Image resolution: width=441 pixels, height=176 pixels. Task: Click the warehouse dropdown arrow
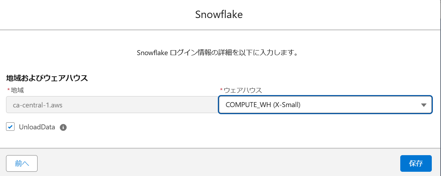(423, 105)
